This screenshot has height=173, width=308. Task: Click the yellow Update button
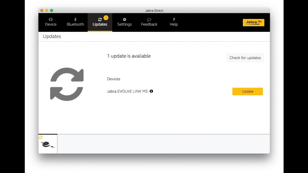247,91
